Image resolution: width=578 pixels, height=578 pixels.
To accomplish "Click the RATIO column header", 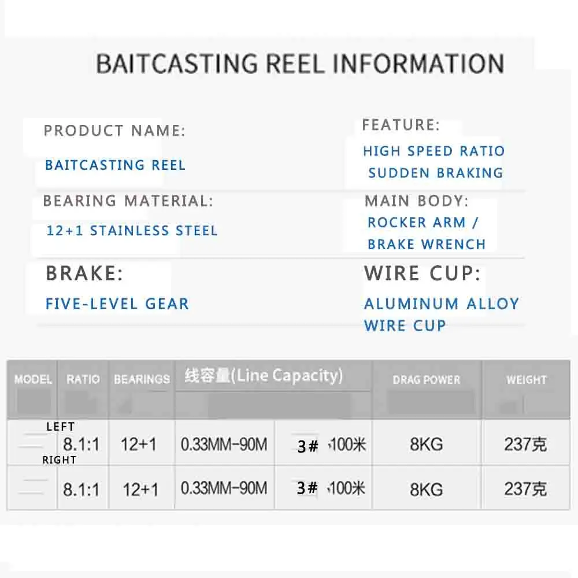I will pyautogui.click(x=83, y=379).
